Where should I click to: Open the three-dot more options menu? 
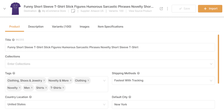(x=167, y=9)
